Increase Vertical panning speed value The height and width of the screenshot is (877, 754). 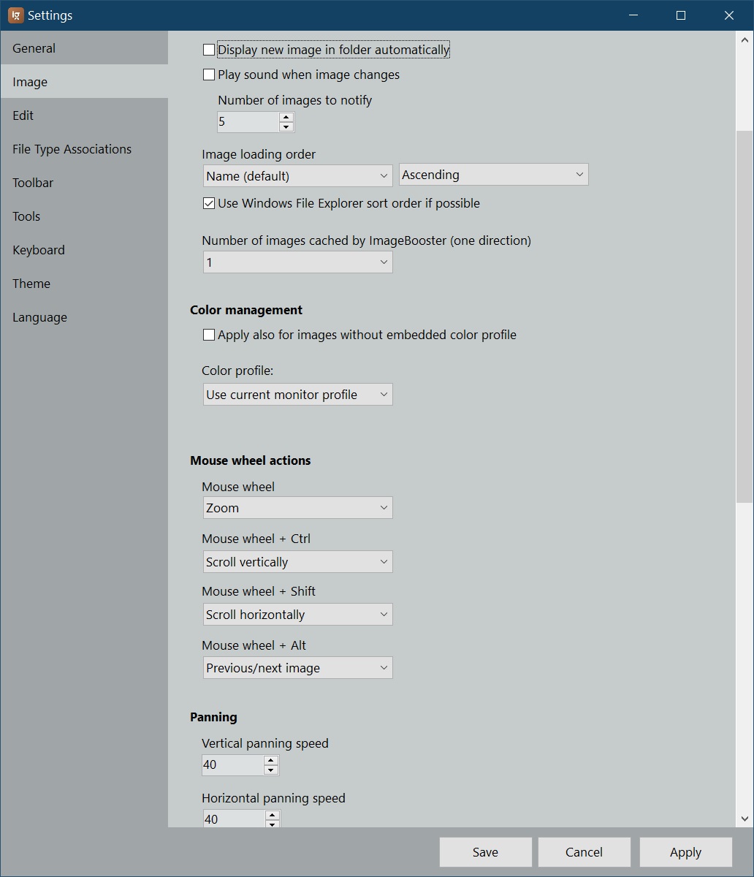tap(271, 760)
